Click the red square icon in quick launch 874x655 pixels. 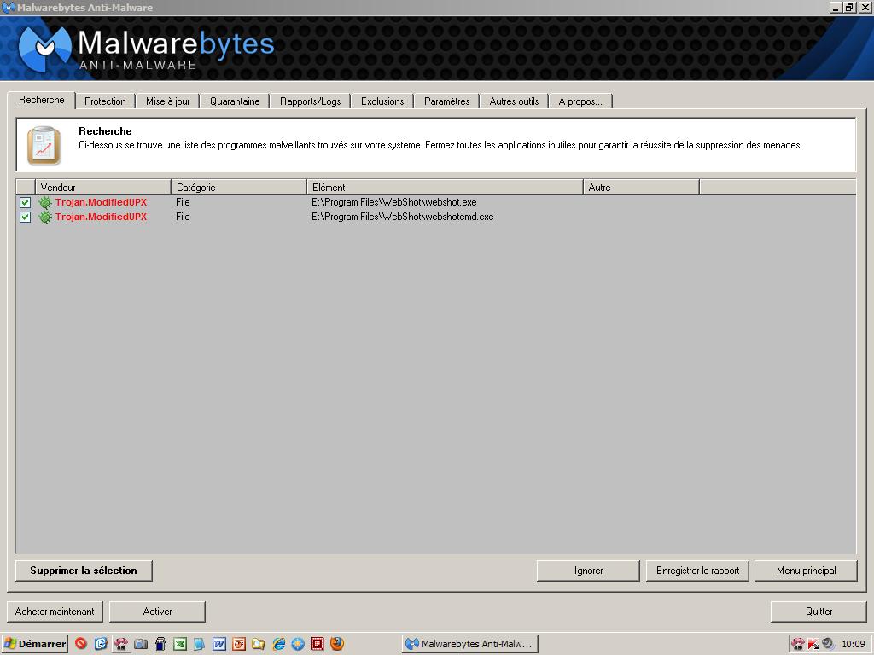tap(318, 644)
